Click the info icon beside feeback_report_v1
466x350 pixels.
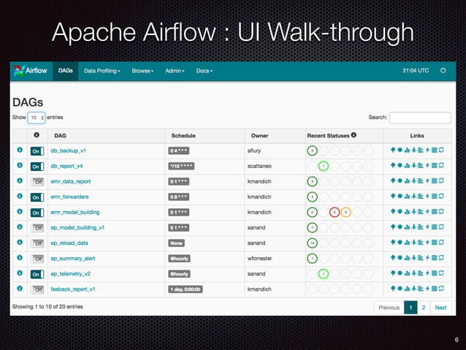click(x=20, y=289)
